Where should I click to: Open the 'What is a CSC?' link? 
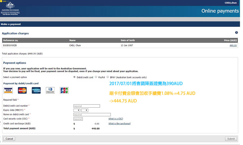116,119
